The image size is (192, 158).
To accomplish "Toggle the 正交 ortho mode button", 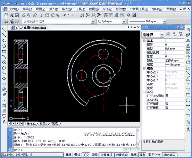I will click(86, 155).
